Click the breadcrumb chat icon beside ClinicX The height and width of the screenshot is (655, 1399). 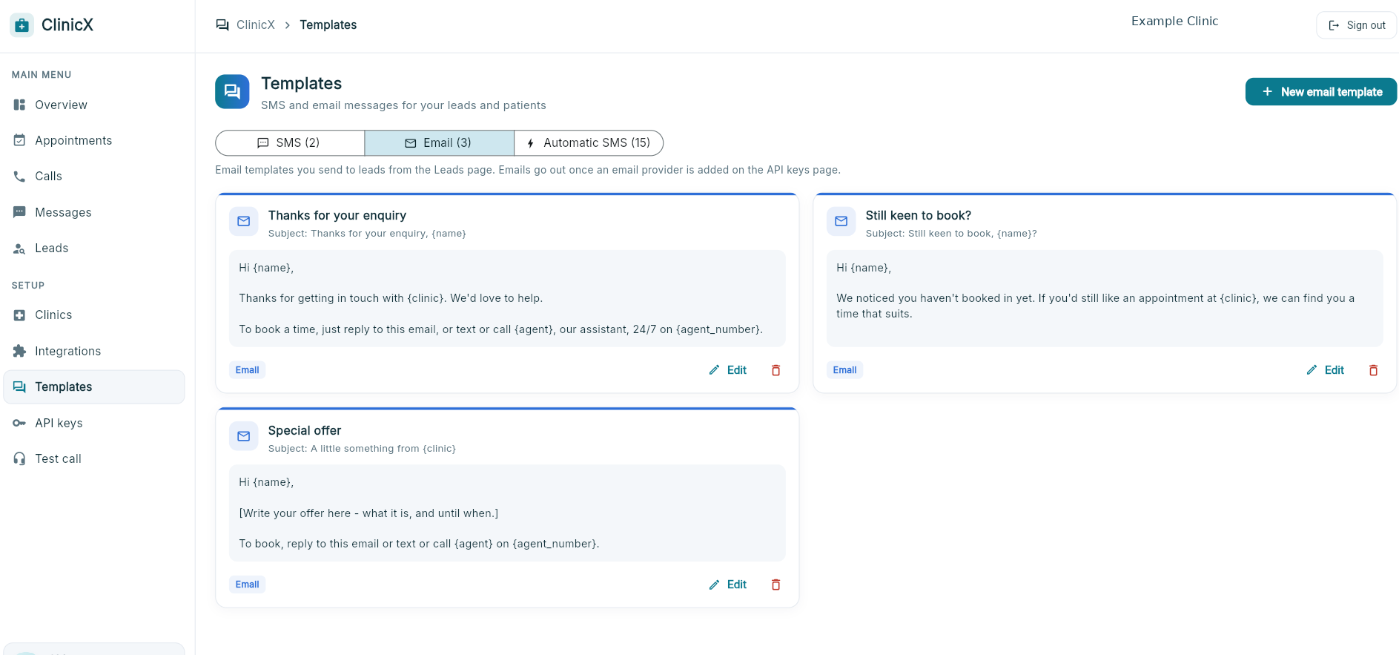(222, 25)
